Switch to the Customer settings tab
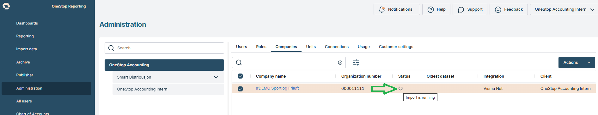 point(396,47)
